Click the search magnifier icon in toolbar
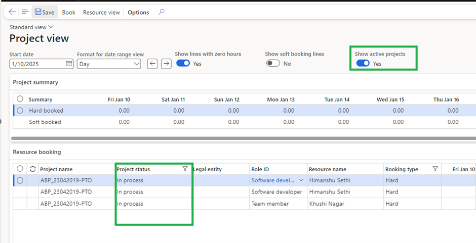 click(162, 12)
